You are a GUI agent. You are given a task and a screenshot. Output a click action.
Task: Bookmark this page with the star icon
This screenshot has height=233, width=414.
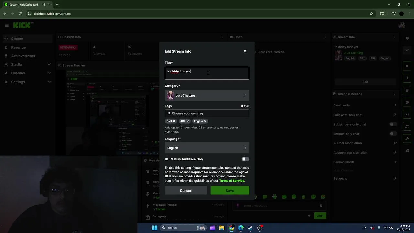coord(371,14)
